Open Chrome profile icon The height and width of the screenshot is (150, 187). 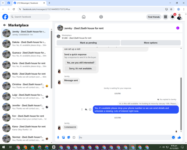178,9
